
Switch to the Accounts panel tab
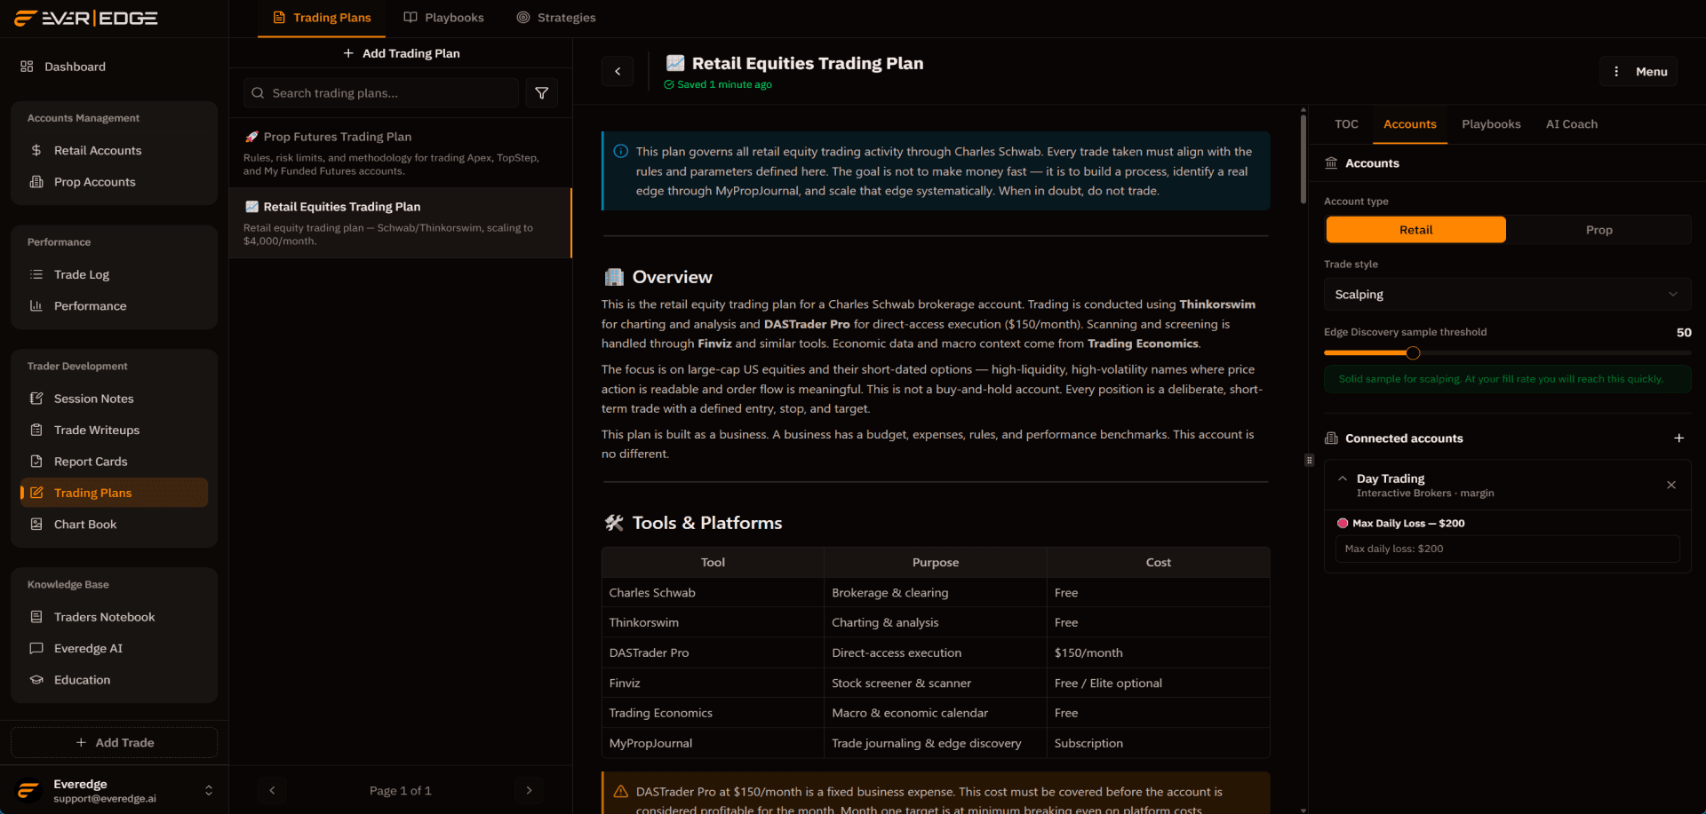[x=1409, y=124]
